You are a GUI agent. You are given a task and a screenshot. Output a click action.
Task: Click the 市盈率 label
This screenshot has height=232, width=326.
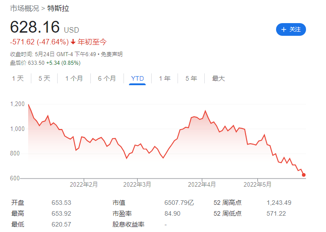click(122, 213)
